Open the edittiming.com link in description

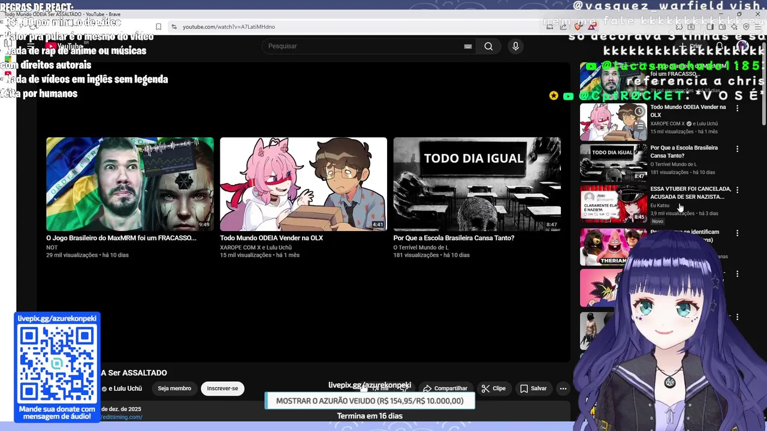pos(121,417)
